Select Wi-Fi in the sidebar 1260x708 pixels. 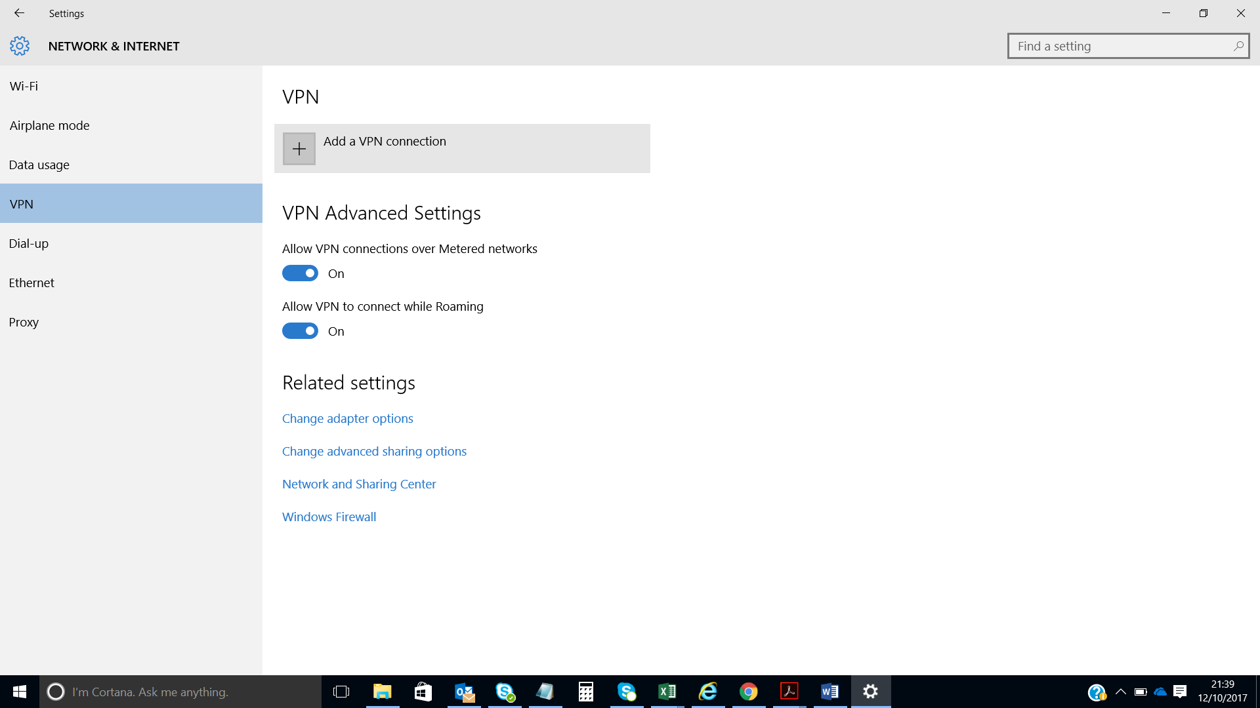tap(131, 86)
